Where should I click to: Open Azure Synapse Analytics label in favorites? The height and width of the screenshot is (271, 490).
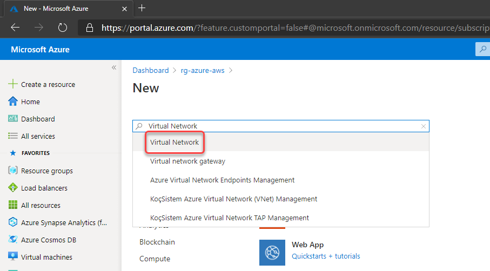[64, 222]
